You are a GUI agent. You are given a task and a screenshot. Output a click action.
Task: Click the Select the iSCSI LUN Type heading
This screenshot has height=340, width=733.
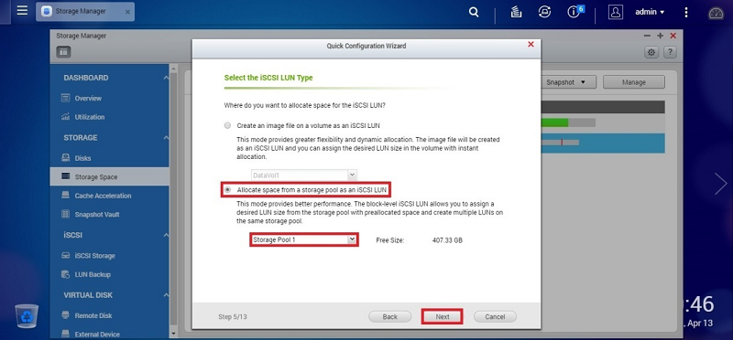[x=268, y=78]
